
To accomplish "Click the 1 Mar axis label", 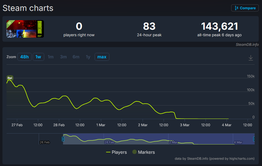I will click(x=101, y=125).
